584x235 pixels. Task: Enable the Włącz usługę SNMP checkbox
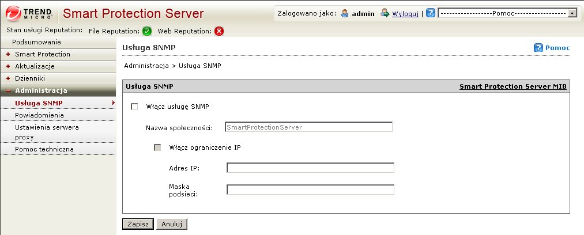coord(134,107)
